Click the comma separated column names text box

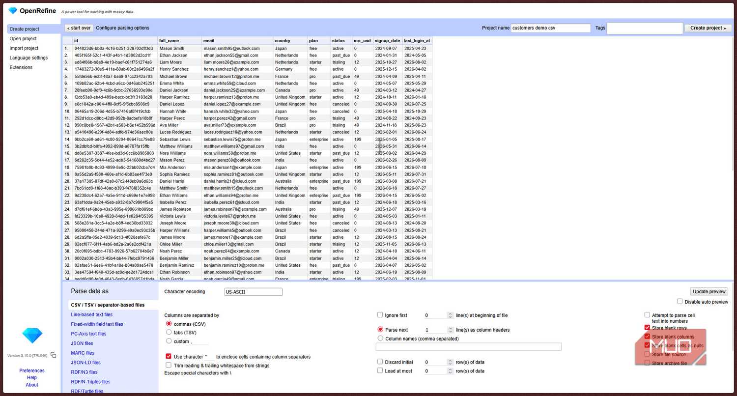(x=468, y=347)
